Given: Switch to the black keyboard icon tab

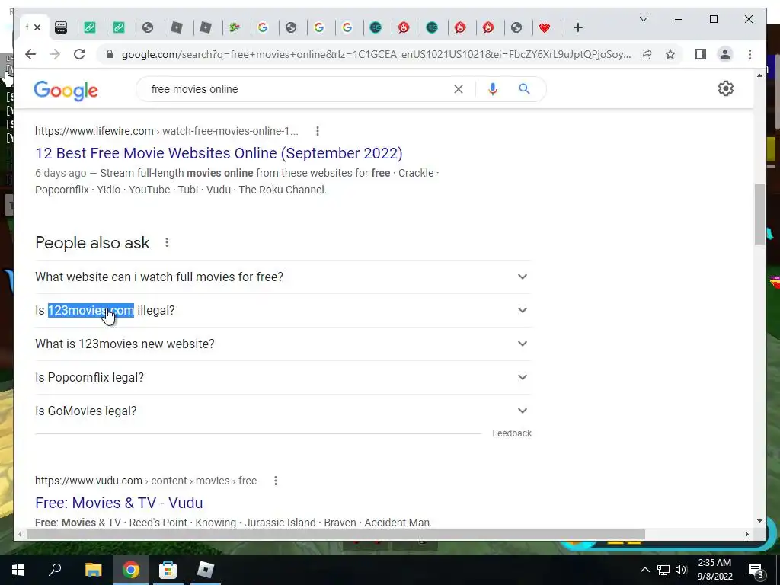Looking at the screenshot, I should 61,27.
